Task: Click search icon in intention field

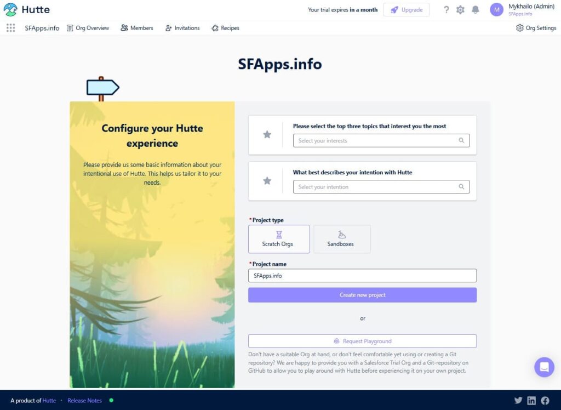Action: point(461,186)
